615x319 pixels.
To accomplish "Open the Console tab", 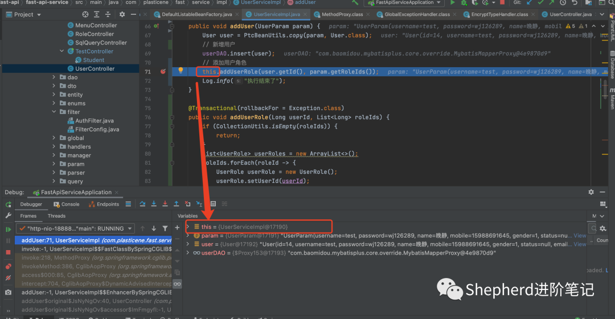I will tap(66, 204).
